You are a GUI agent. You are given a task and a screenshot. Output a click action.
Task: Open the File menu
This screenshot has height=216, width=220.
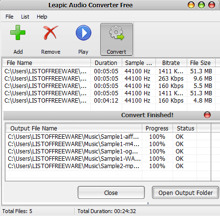point(9,17)
